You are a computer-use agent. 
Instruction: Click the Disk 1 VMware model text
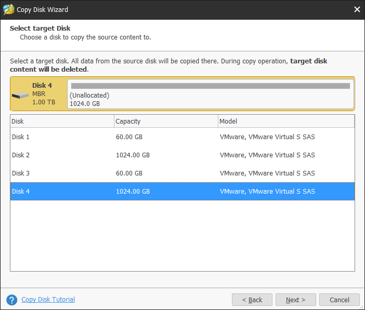[x=267, y=137]
